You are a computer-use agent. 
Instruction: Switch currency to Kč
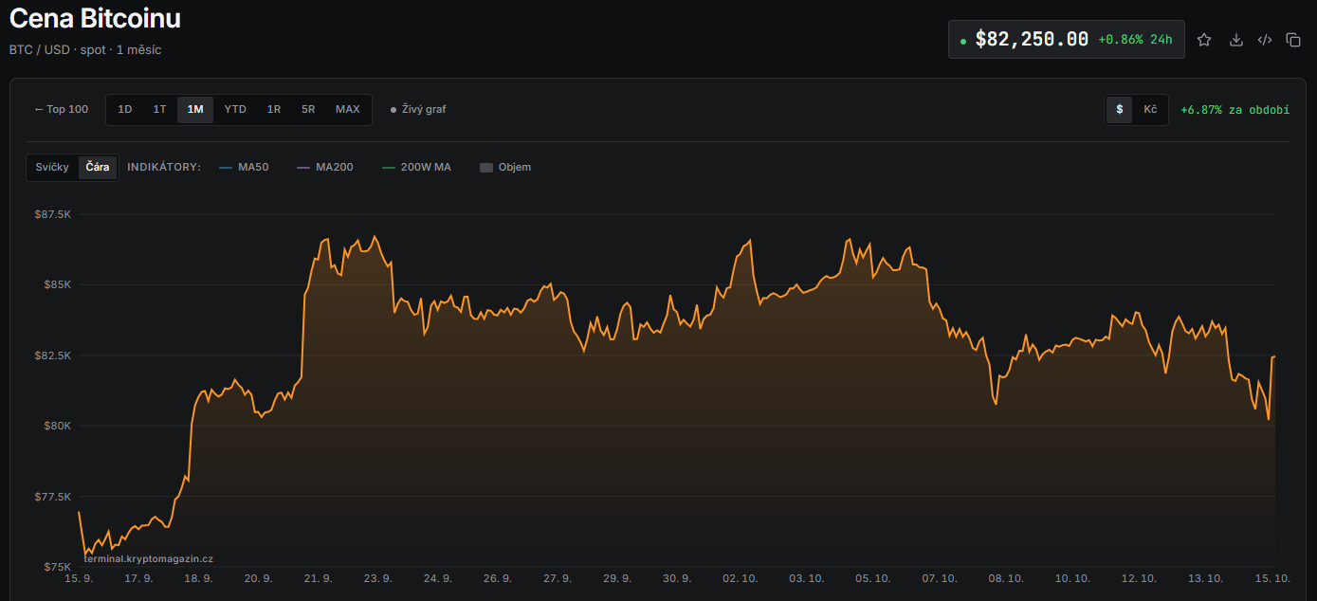(1150, 109)
